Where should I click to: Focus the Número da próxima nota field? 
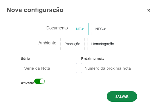[109, 68]
